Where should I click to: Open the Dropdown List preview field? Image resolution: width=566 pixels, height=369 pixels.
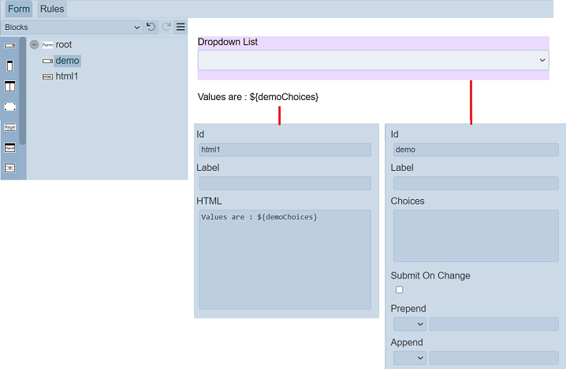pos(373,60)
